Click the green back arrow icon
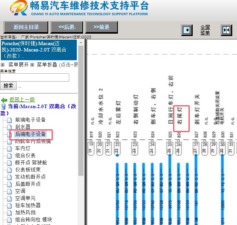Image resolution: width=237 pixels, height=225 pixels. pos(4,100)
